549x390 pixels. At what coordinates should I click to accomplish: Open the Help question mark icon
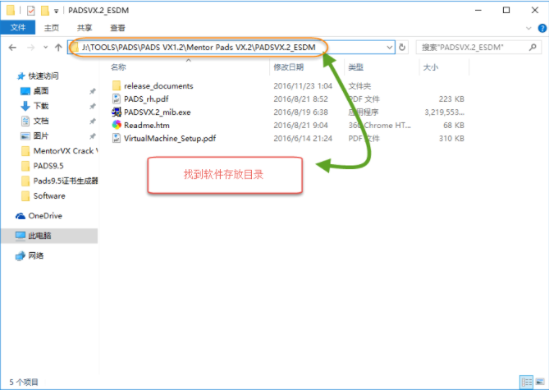pyautogui.click(x=542, y=29)
